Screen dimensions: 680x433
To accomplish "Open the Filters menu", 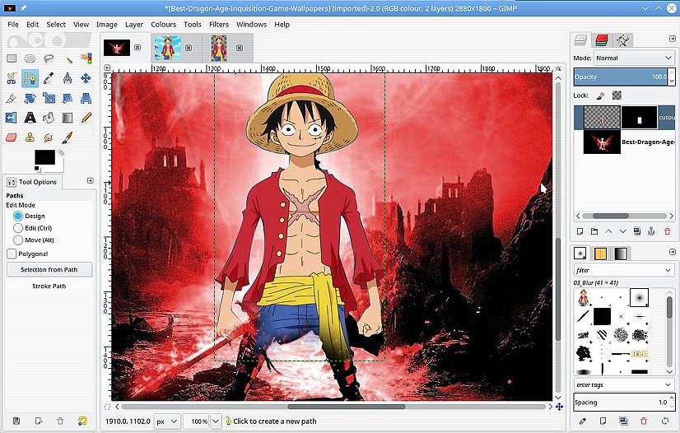I will (x=219, y=24).
